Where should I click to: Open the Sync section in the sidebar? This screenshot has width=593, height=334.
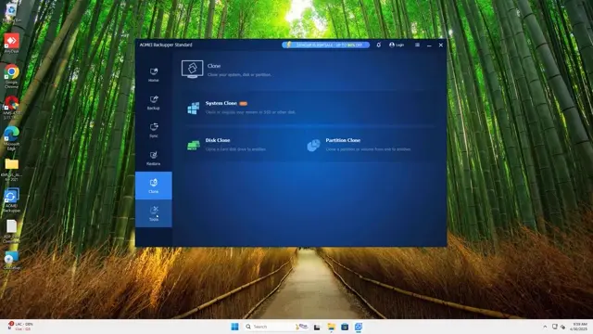tap(154, 130)
